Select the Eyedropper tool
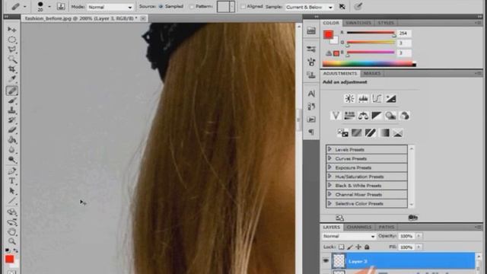 pyautogui.click(x=12, y=79)
